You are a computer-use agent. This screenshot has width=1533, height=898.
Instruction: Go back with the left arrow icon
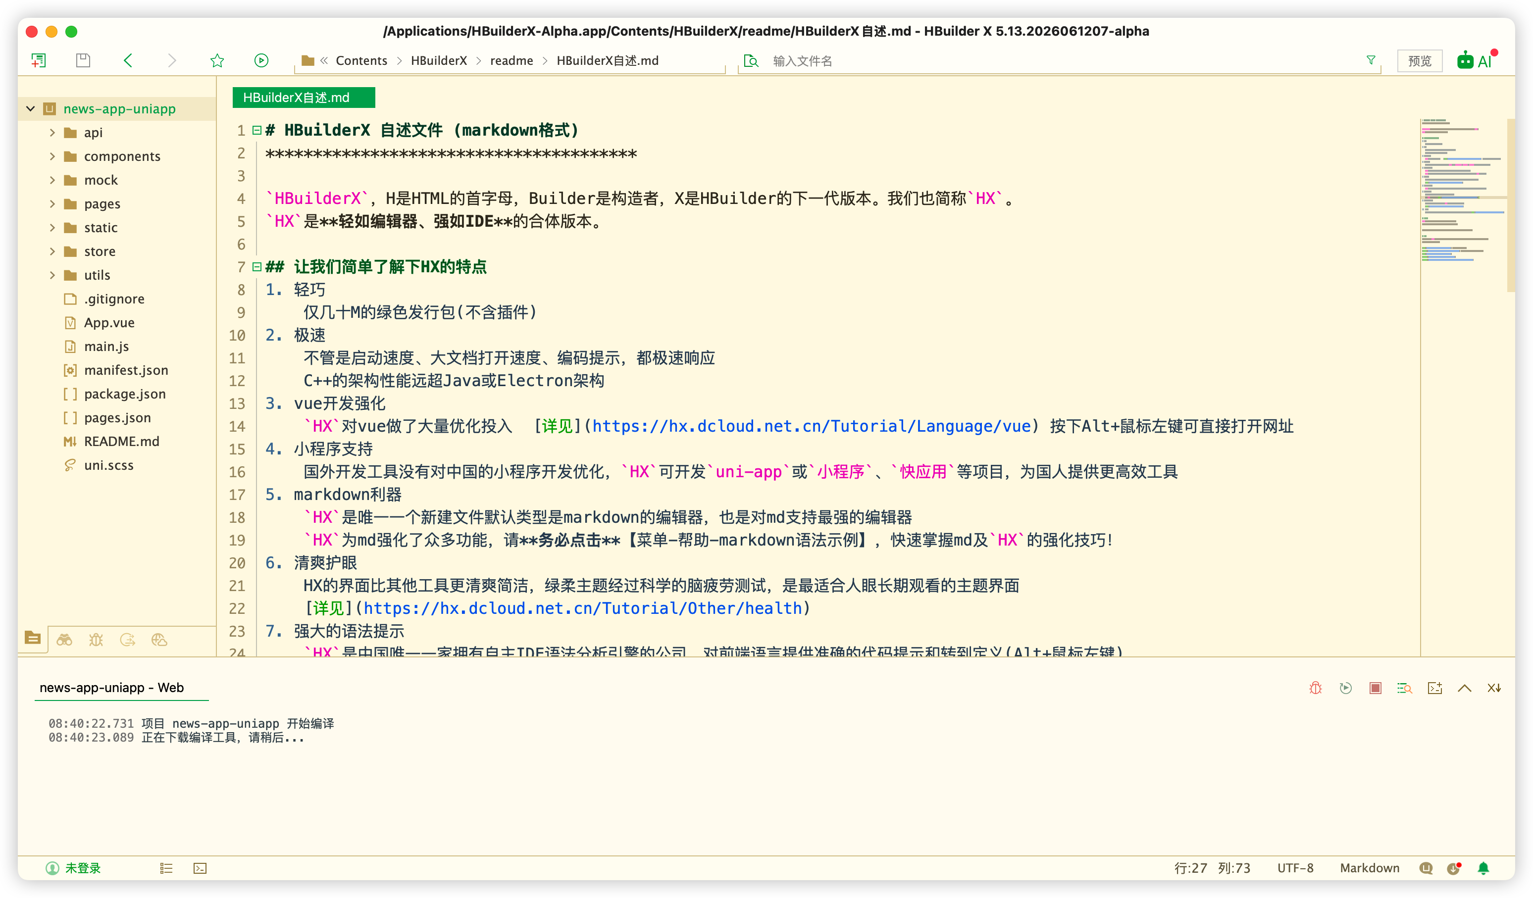128,60
